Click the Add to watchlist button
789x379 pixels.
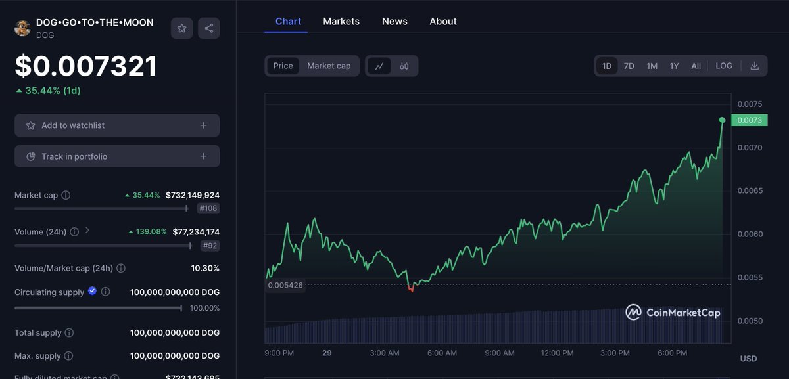[117, 125]
